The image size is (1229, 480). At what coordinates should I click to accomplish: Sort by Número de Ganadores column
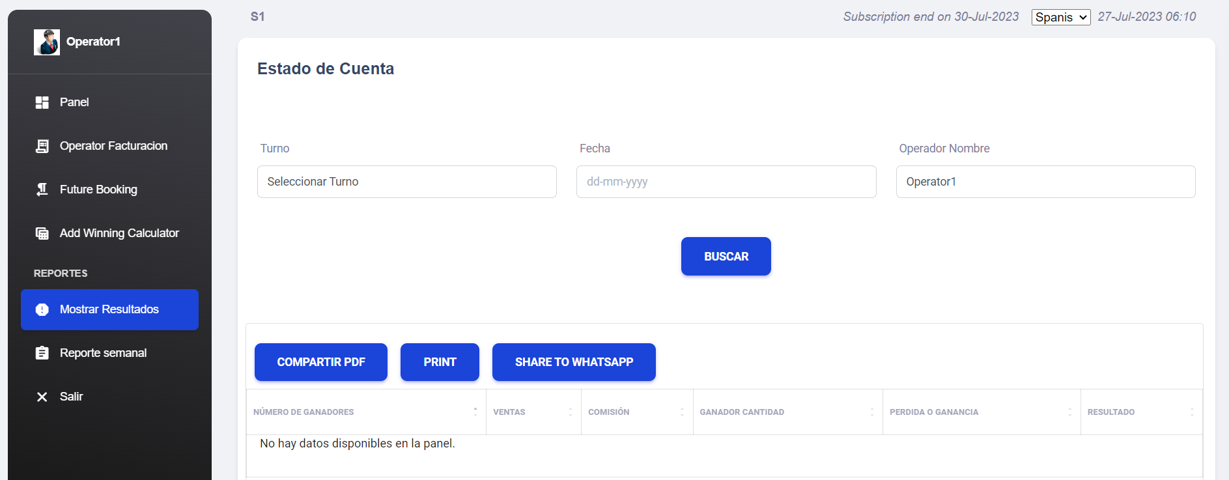click(366, 412)
